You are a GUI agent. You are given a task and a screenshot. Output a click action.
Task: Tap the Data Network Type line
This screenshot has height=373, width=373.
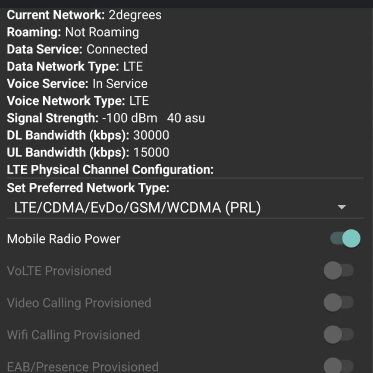click(x=75, y=66)
